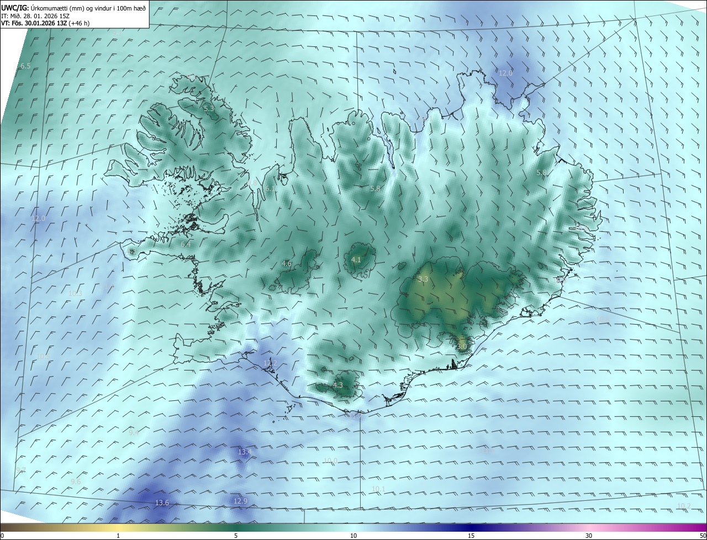This screenshot has height=540, width=707.
Task: Click the 12.0 value off the northeast coast
Action: (x=505, y=73)
